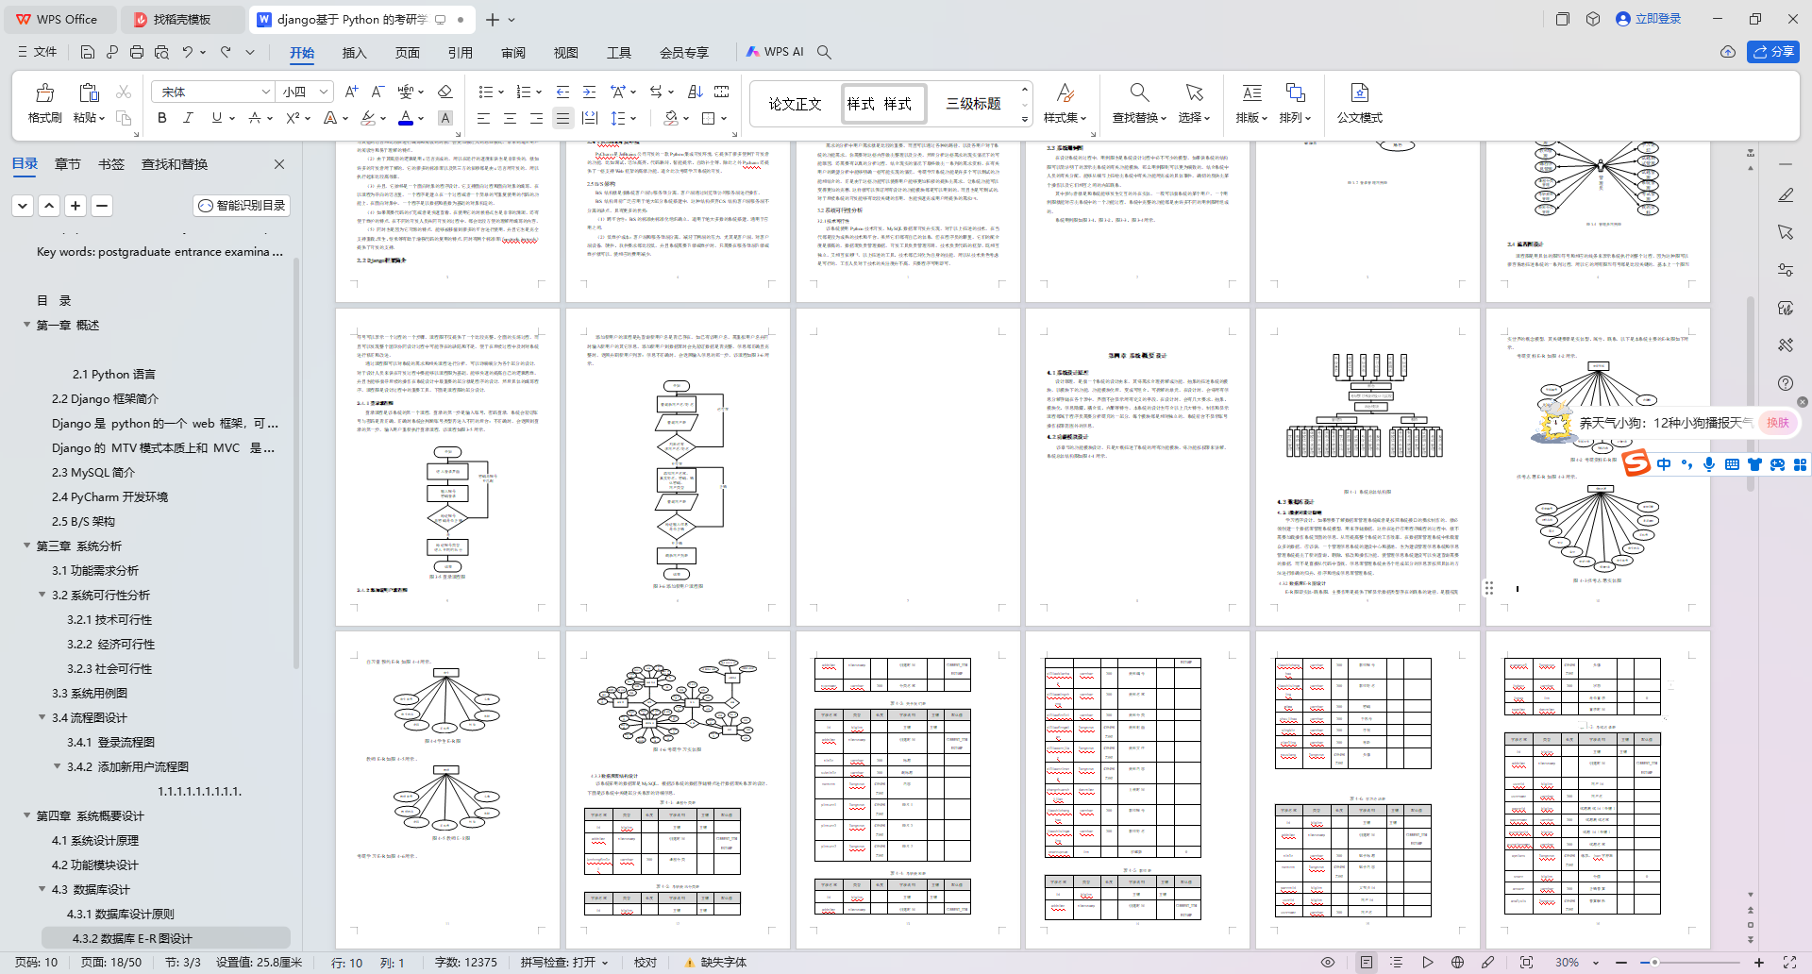Click the search magnifier beside WPS AI
The width and height of the screenshot is (1812, 974).
[x=824, y=52]
